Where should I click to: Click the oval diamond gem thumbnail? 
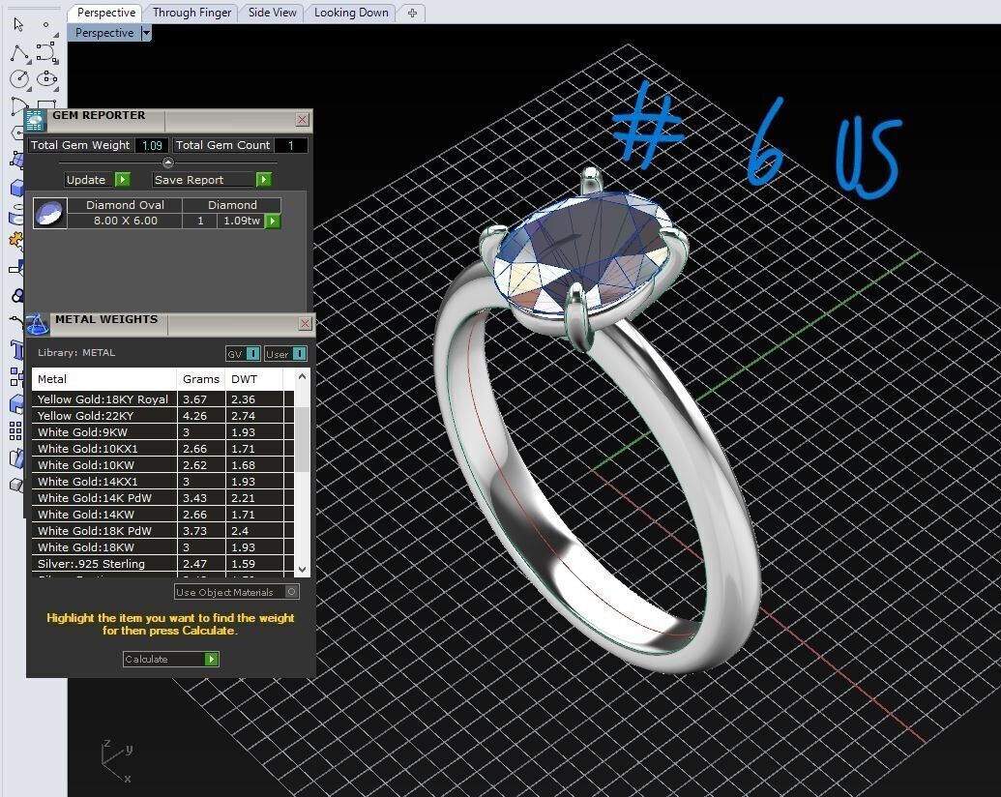coord(49,214)
